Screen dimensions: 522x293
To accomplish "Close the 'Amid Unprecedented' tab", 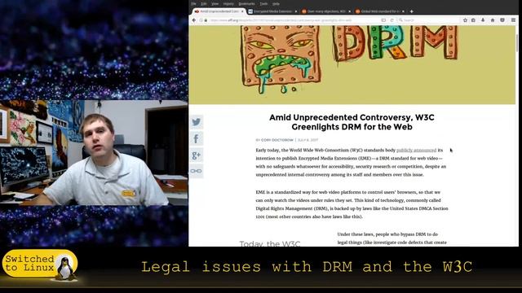I will pyautogui.click(x=242, y=11).
